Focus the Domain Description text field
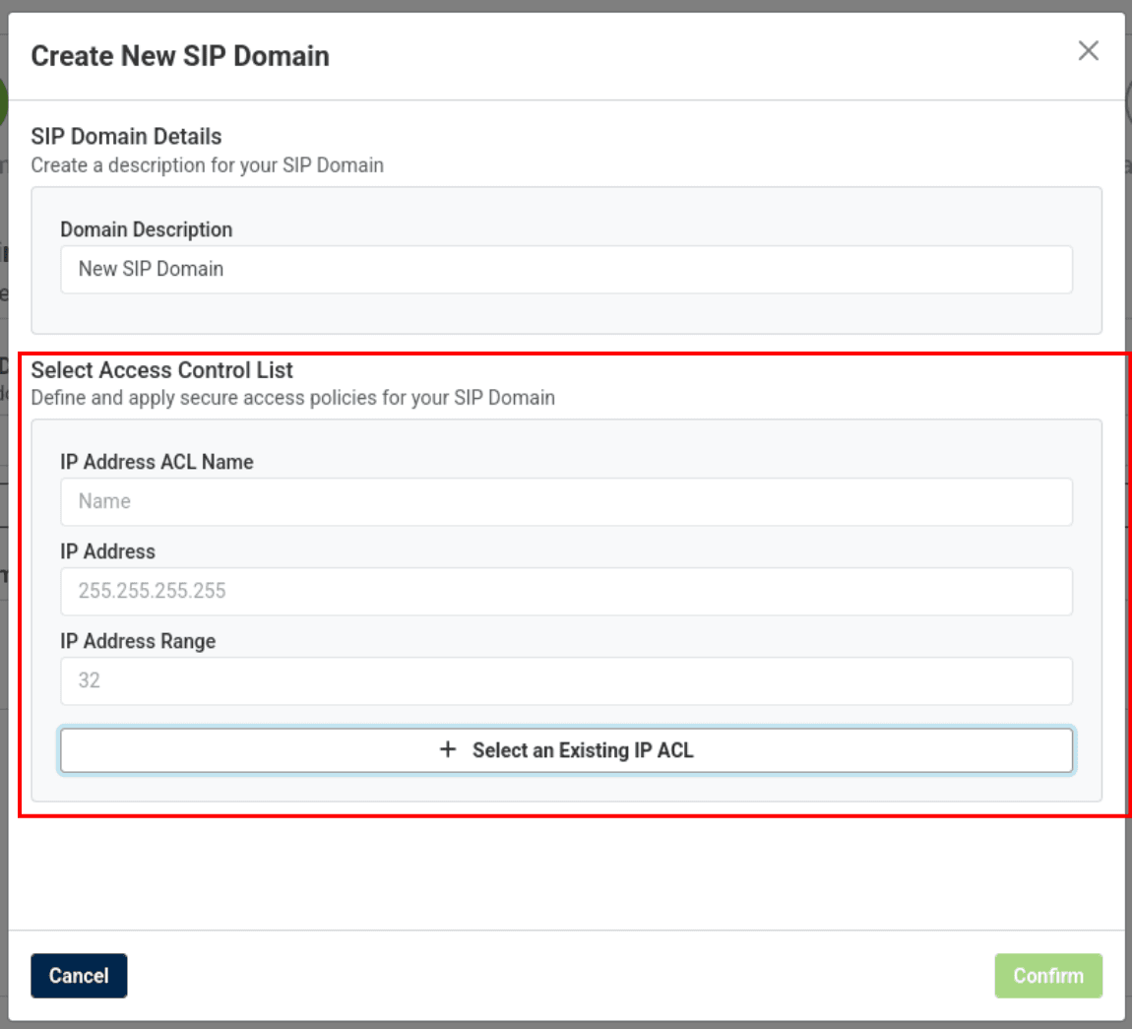Image resolution: width=1133 pixels, height=1030 pixels. pos(566,270)
